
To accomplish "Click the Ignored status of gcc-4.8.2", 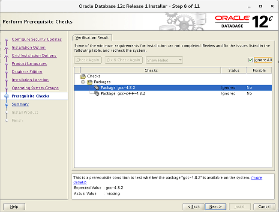I will tap(228, 88).
